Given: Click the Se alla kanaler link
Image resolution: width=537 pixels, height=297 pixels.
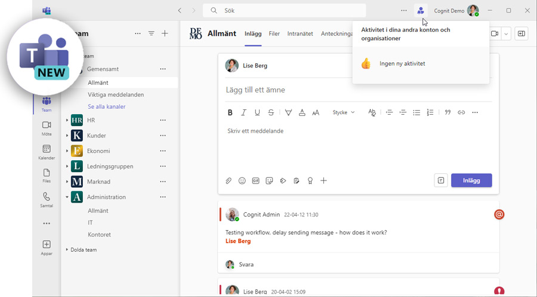Looking at the screenshot, I should coord(107,106).
